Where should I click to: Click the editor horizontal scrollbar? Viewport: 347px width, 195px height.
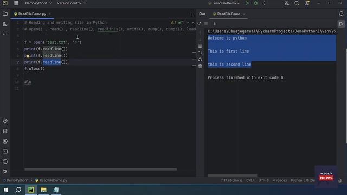(100, 170)
